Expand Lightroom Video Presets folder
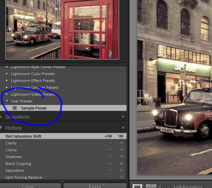Viewport: 212px width, 188px height. click(8, 94)
